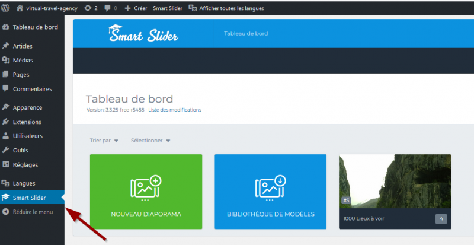The height and width of the screenshot is (245, 474).
Task: Click virtual-travel-agency site name in admin bar
Action: 52,8
